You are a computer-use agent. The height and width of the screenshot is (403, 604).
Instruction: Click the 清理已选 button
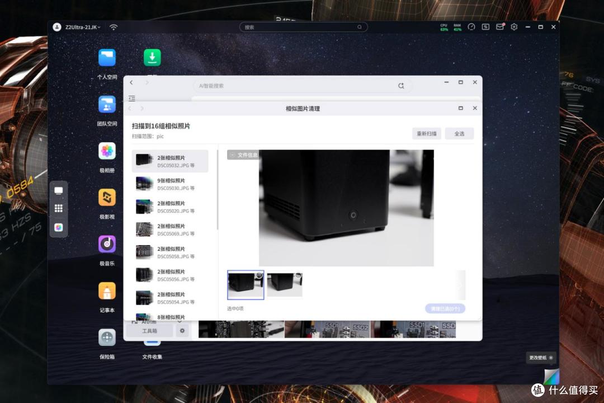[445, 308]
